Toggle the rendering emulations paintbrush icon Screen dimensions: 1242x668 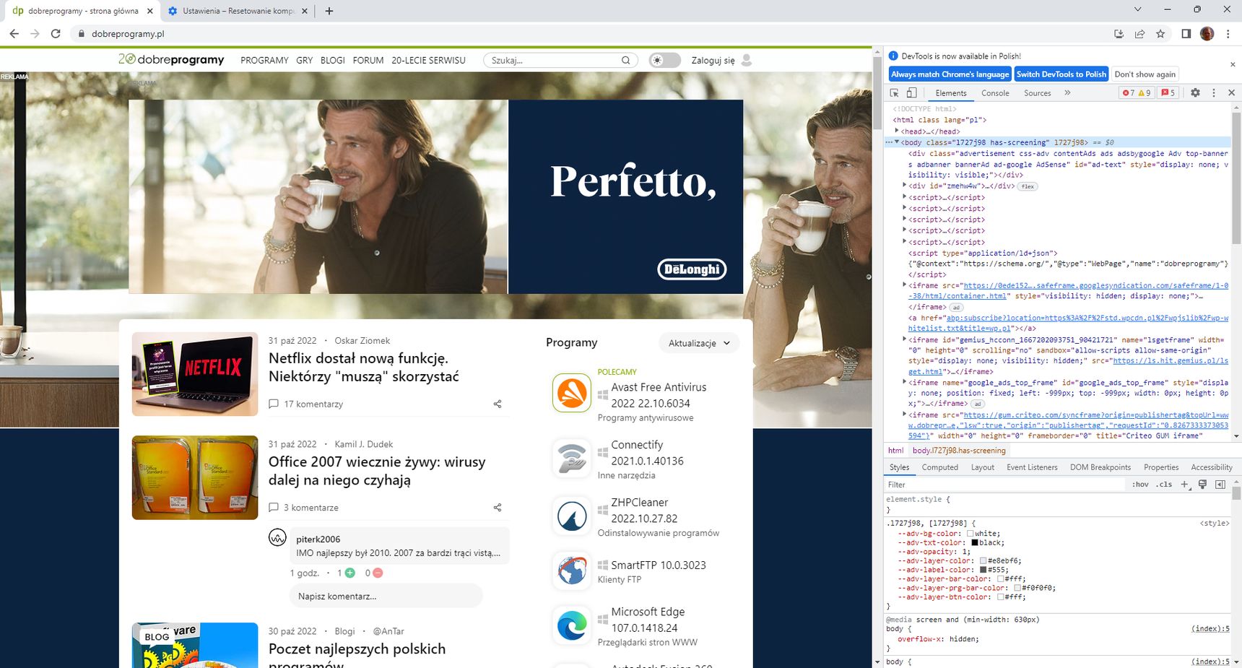click(1202, 485)
